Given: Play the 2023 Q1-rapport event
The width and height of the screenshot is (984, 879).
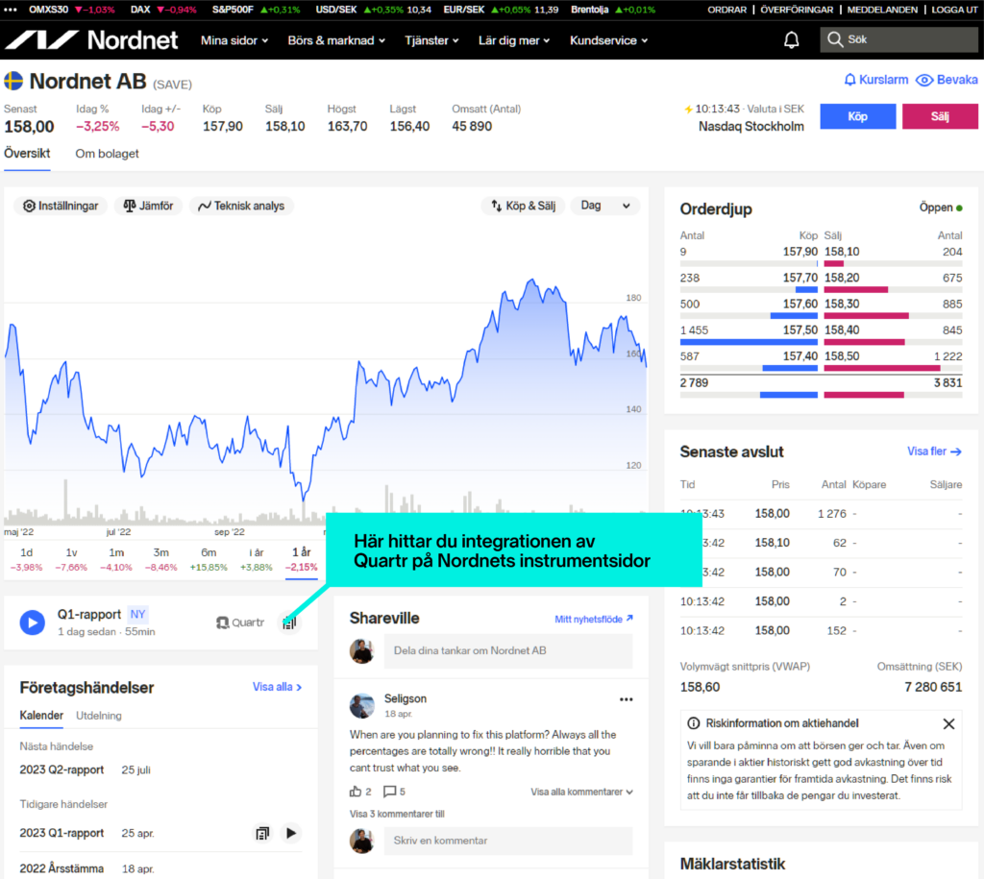Looking at the screenshot, I should (291, 833).
